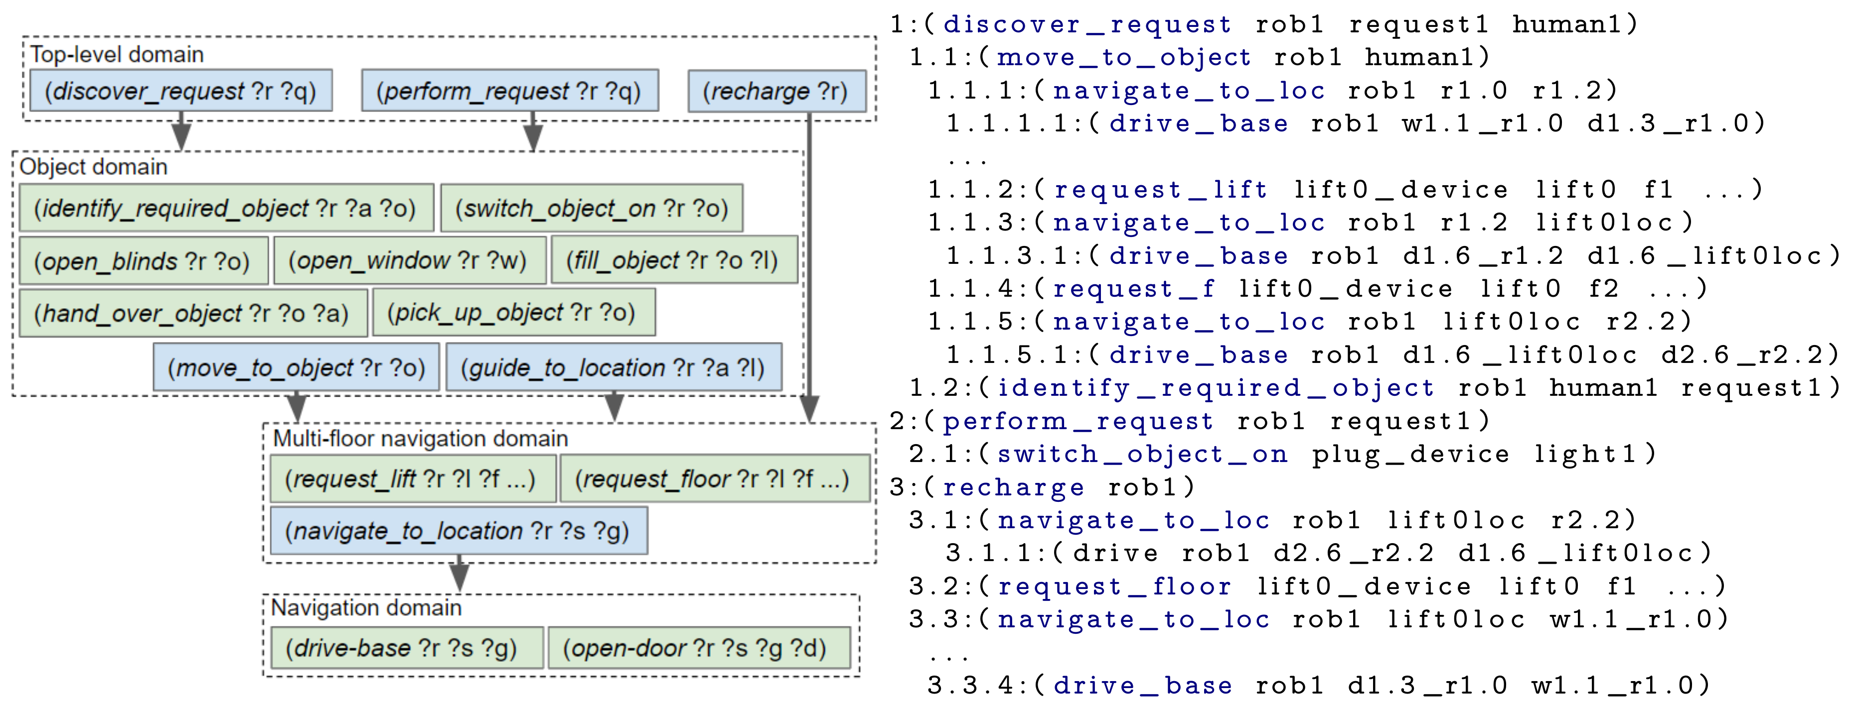Select the recharge ?r box
Image resolution: width=1852 pixels, height=707 pixels.
tap(776, 91)
